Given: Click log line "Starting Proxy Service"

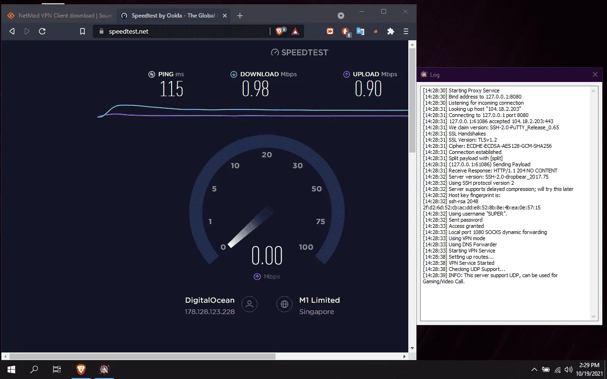Looking at the screenshot, I should 461,90.
